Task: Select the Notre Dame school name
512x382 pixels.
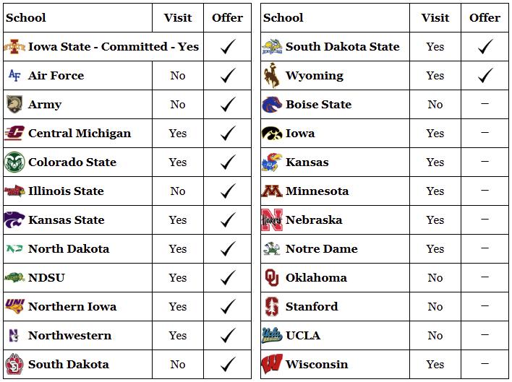Action: [x=322, y=248]
